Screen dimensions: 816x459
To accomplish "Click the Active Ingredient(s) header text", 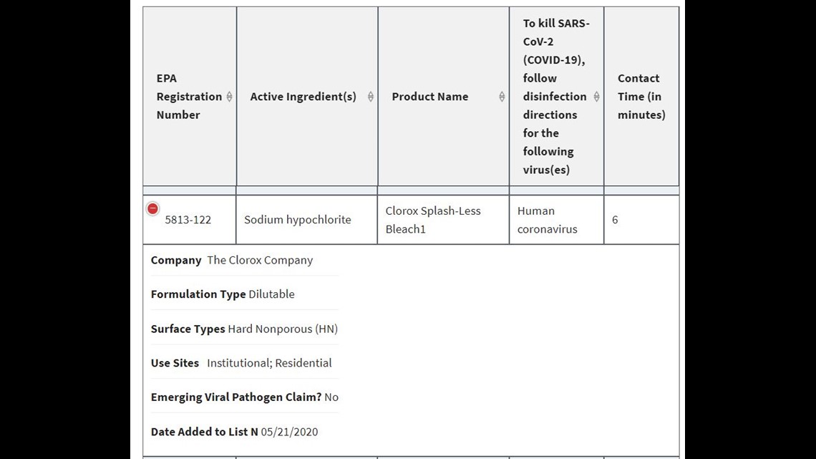I will pyautogui.click(x=303, y=96).
